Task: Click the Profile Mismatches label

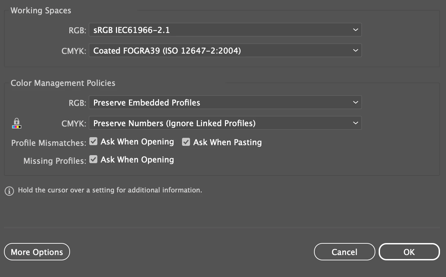Action: (49, 143)
